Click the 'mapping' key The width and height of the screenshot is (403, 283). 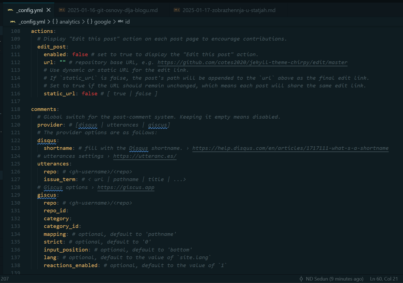coord(55,234)
